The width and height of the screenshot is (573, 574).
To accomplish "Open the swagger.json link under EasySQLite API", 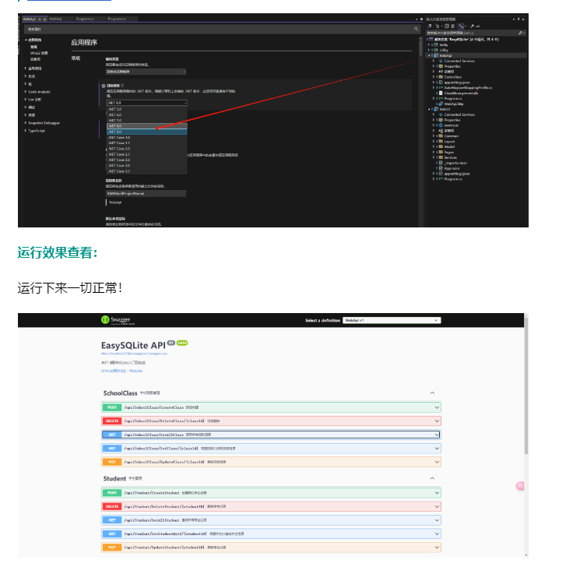I will click(134, 354).
